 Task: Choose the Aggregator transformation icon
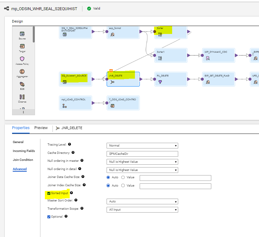(22, 71)
